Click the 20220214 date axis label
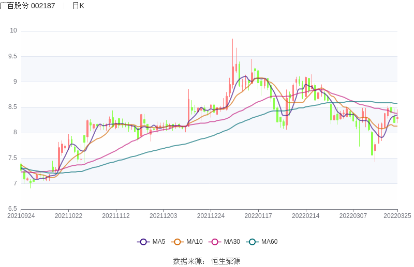This screenshot has width=414, height=267. 306,216
